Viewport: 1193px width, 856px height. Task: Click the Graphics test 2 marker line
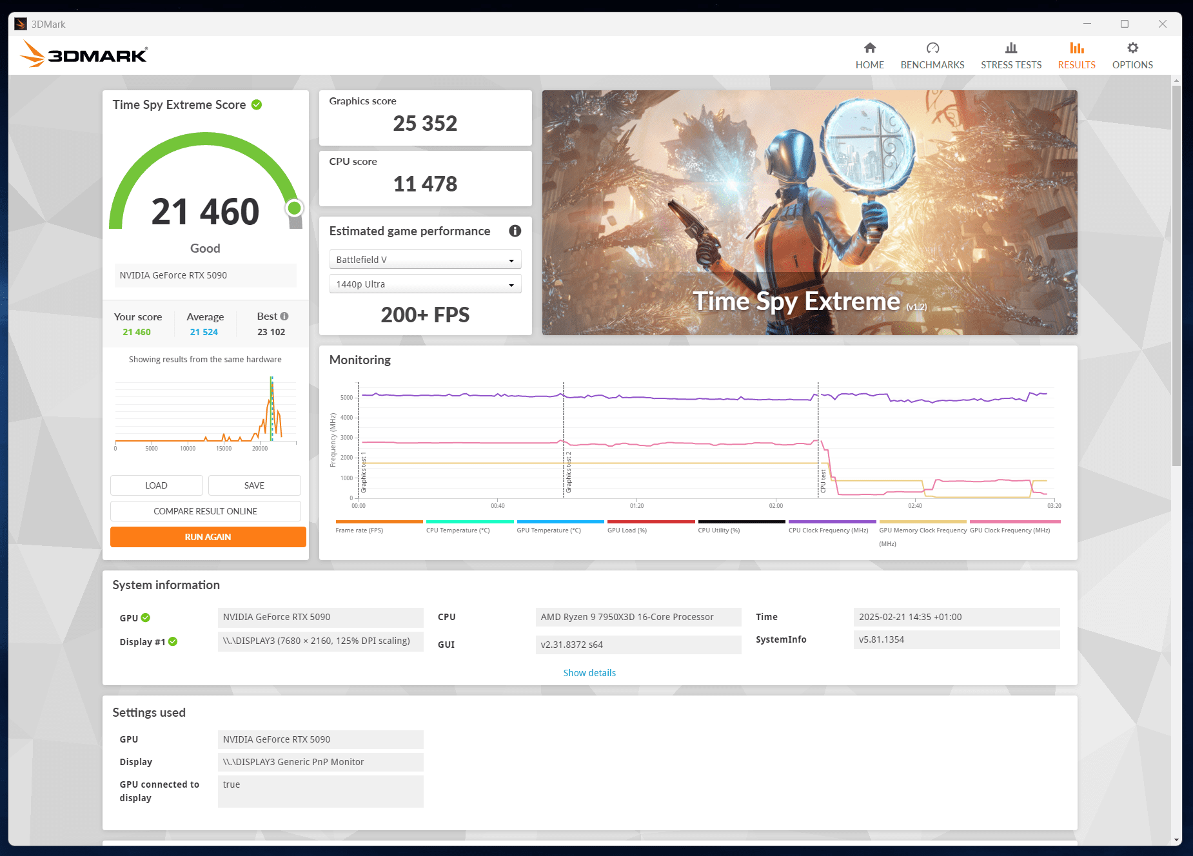coord(564,440)
